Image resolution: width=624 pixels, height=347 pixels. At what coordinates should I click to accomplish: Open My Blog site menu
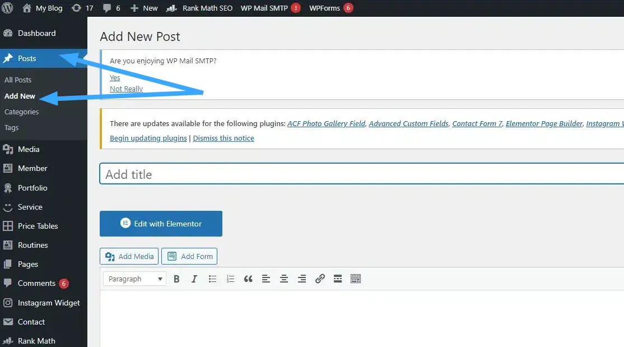[43, 8]
